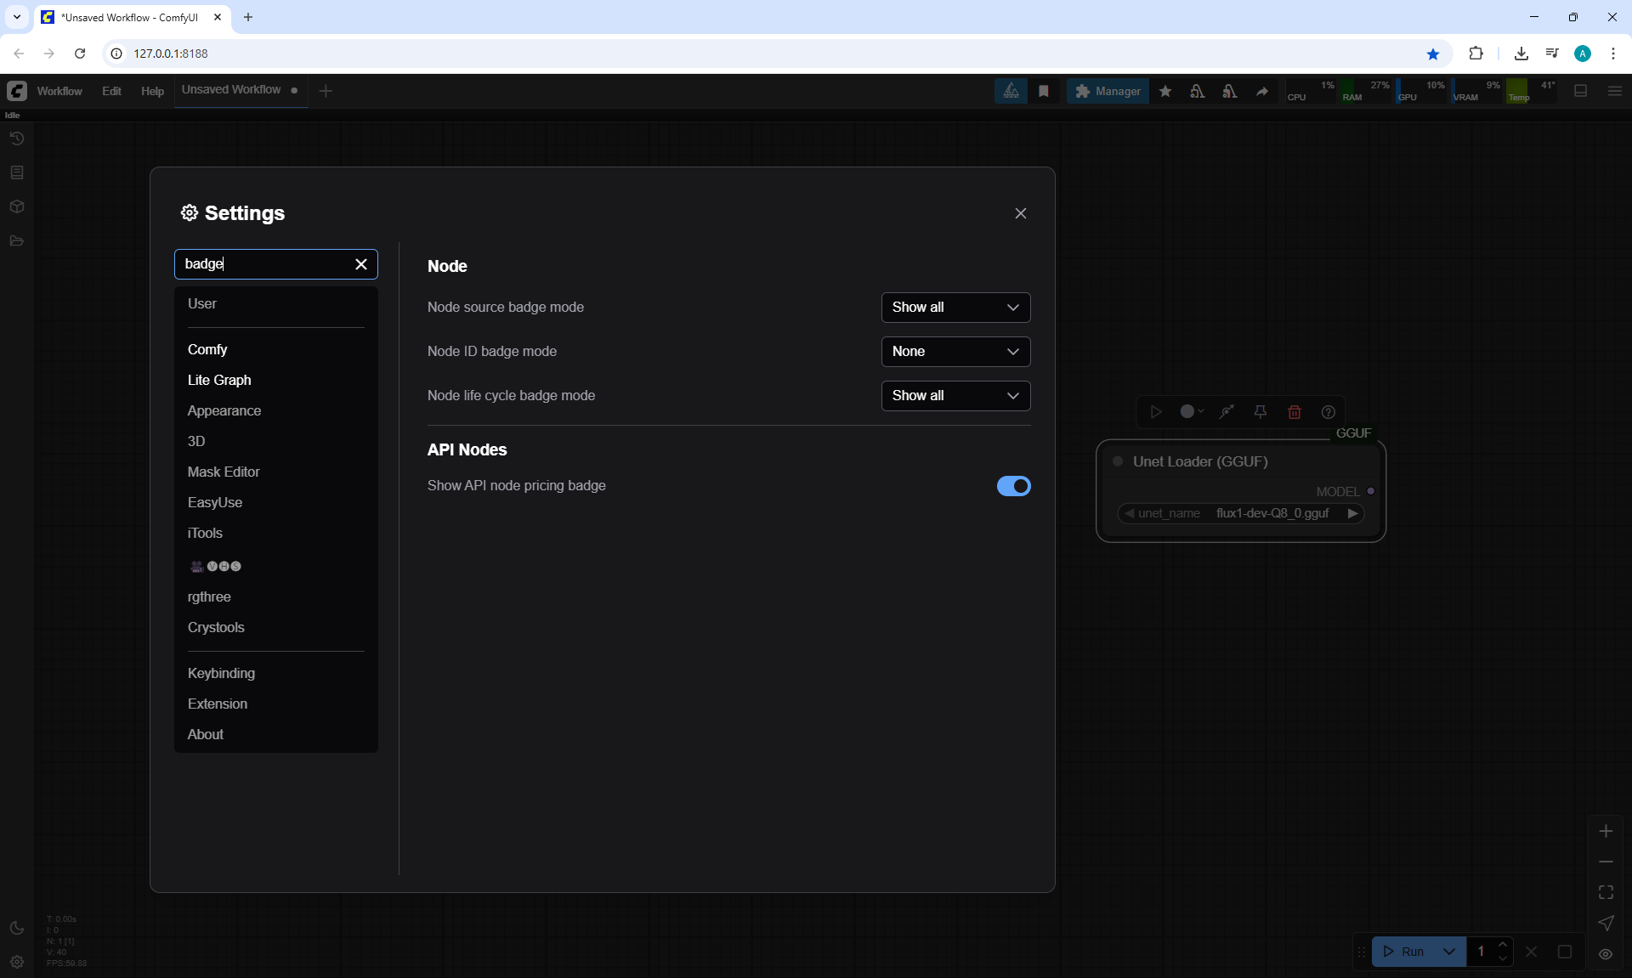Click the share arrow icon in toolbar

[x=1262, y=91]
